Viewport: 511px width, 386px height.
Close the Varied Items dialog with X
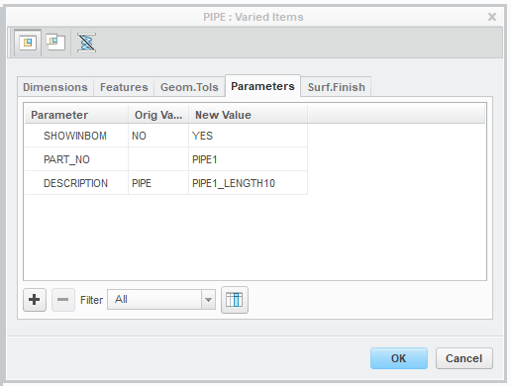coord(492,17)
